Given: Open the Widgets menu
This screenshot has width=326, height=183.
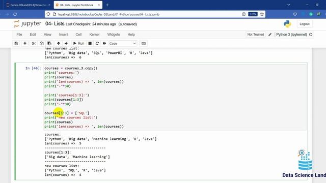Looking at the screenshot, I should 113,35.
